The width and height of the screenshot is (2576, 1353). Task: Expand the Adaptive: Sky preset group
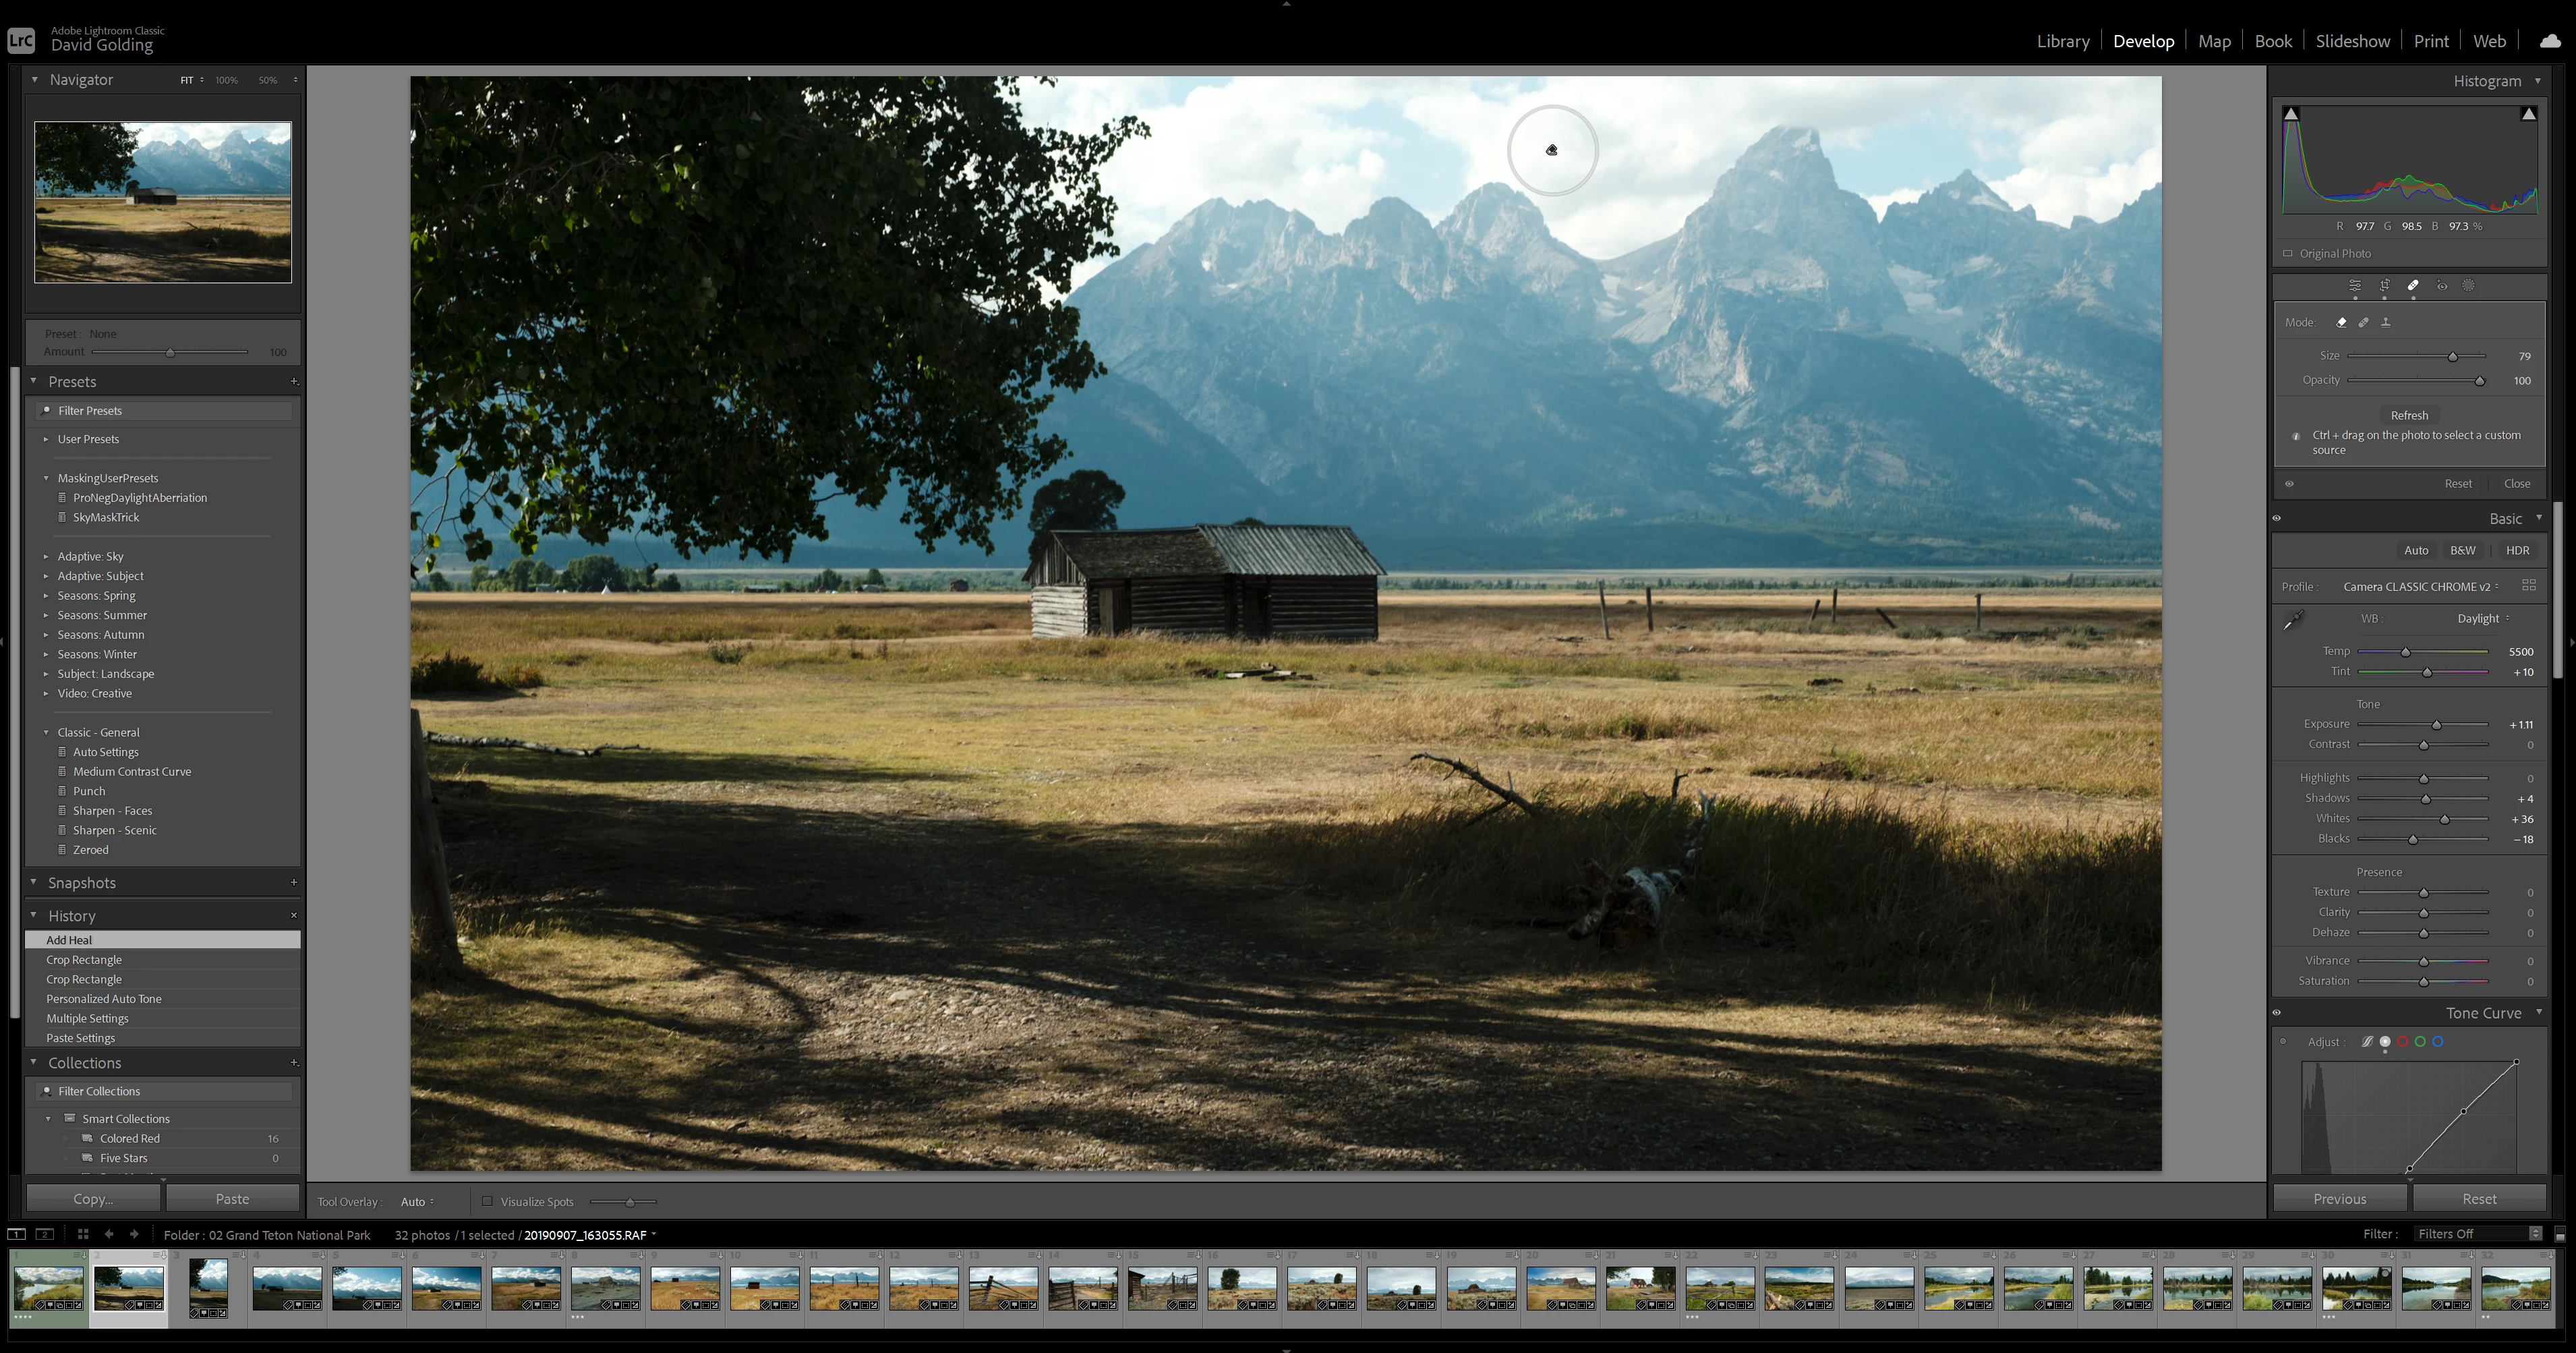(46, 556)
